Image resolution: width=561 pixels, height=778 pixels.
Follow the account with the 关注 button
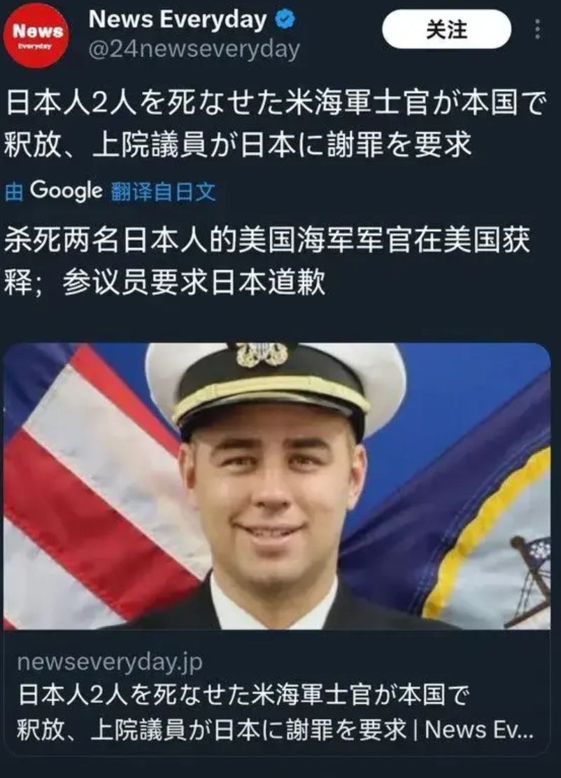446,30
